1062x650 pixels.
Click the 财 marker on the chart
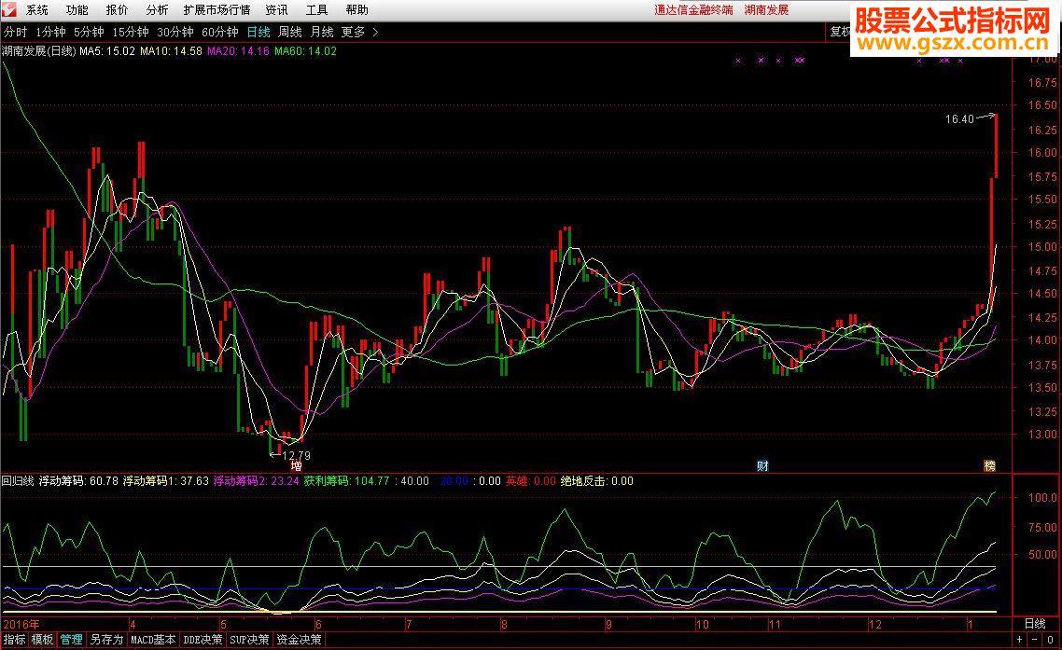click(762, 466)
